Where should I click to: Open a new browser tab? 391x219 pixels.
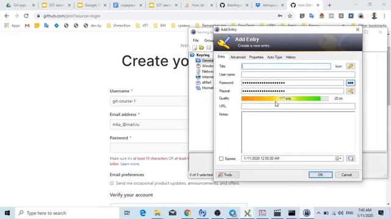point(329,5)
